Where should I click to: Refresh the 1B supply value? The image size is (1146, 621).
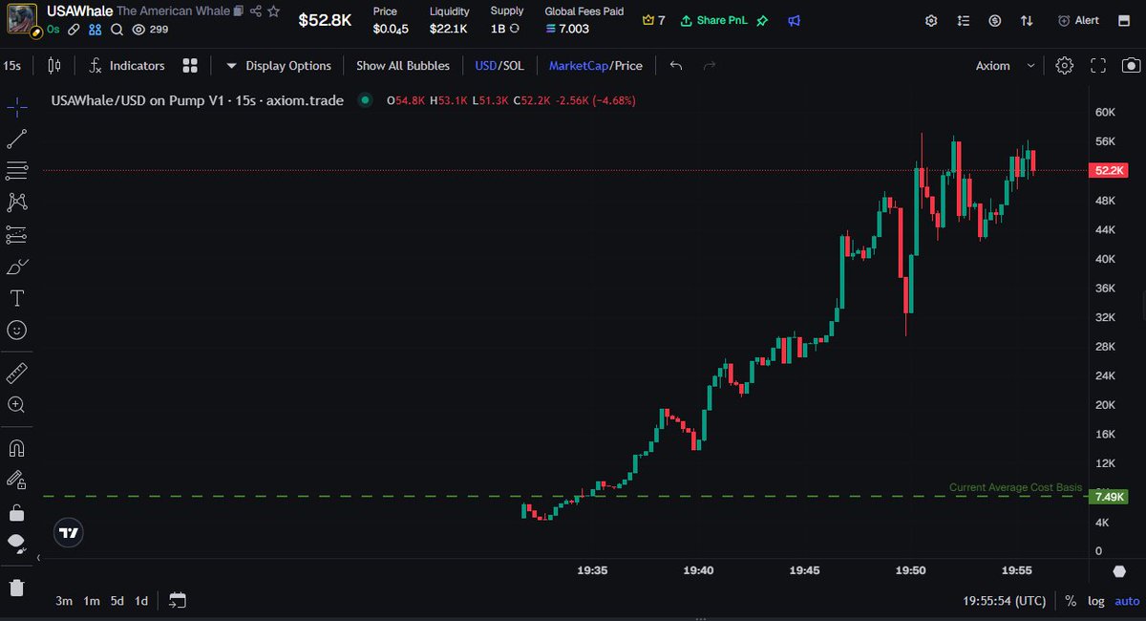point(514,29)
